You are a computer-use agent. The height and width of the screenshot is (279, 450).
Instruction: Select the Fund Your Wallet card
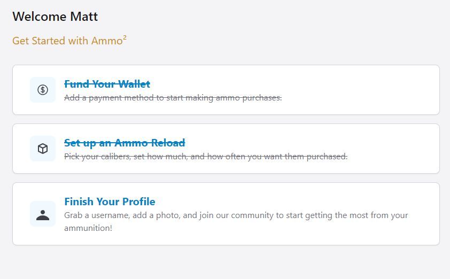point(347,90)
